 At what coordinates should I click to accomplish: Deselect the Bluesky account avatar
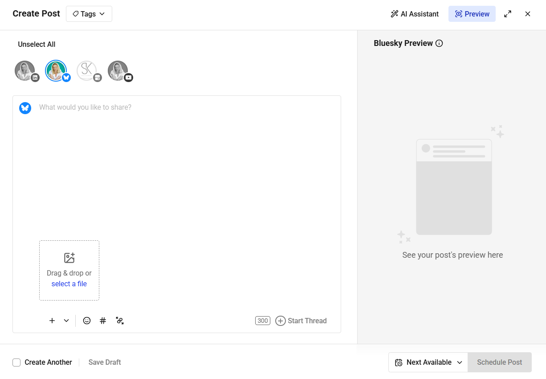57,70
